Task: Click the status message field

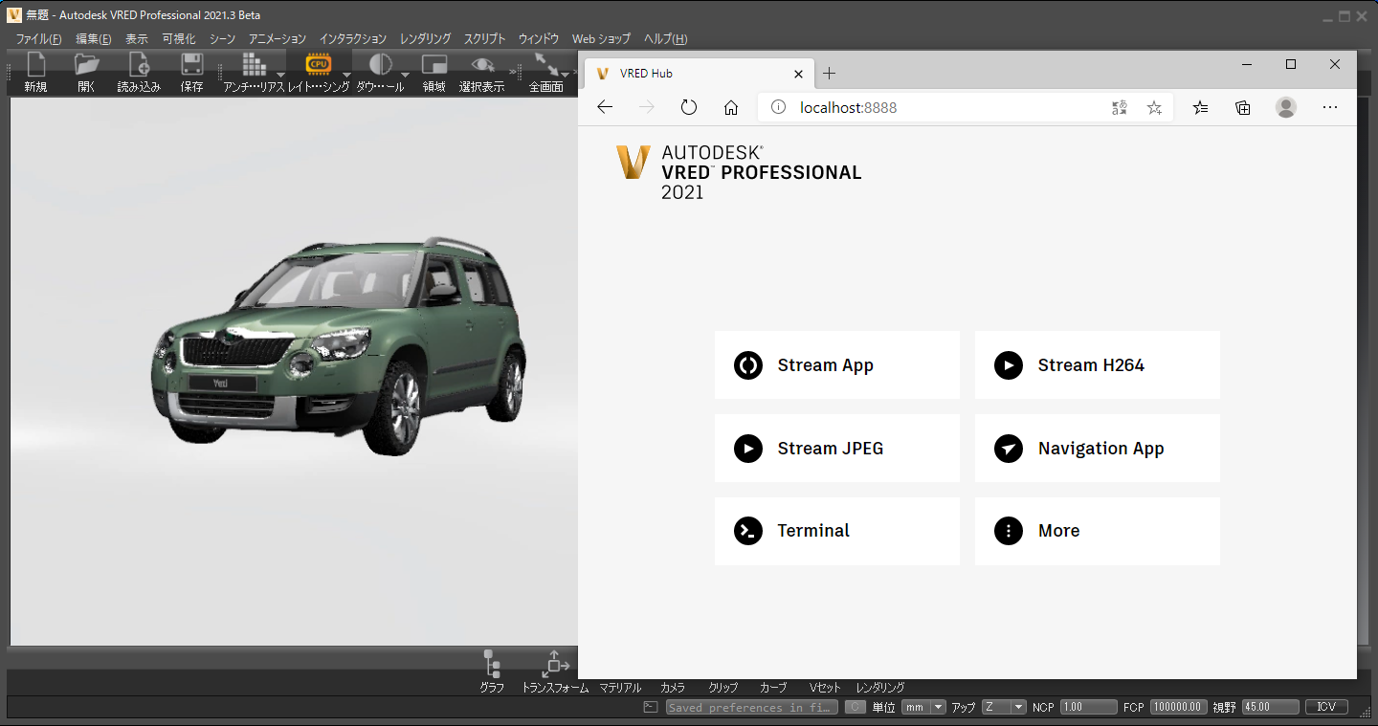Action: click(x=752, y=707)
